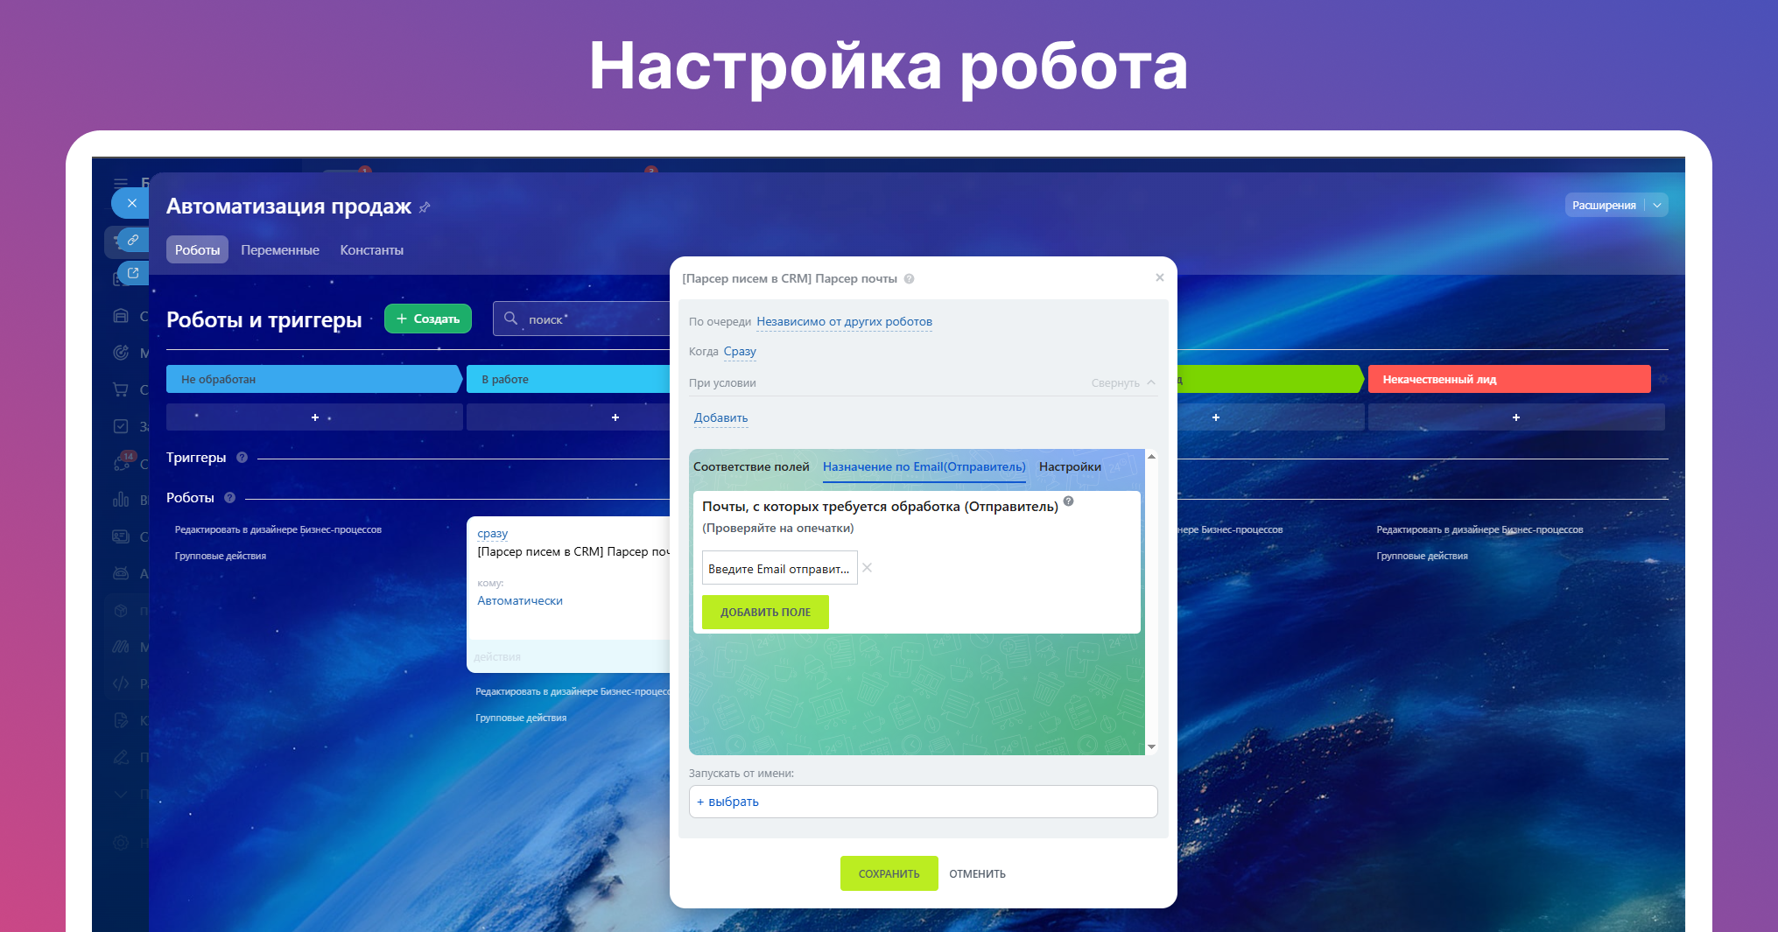This screenshot has height=932, width=1778.
Task: Open the sidebar hamburger menu
Action: pyautogui.click(x=121, y=183)
